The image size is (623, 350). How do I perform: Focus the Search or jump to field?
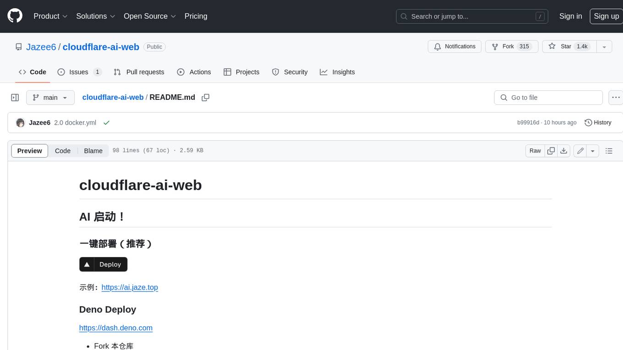tap(473, 16)
